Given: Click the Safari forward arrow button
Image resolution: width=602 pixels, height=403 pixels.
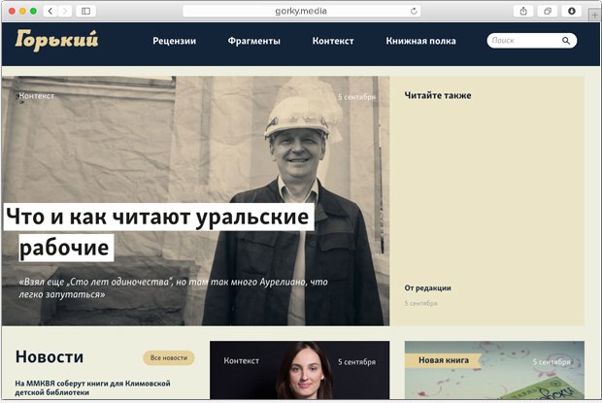Looking at the screenshot, I should [65, 11].
